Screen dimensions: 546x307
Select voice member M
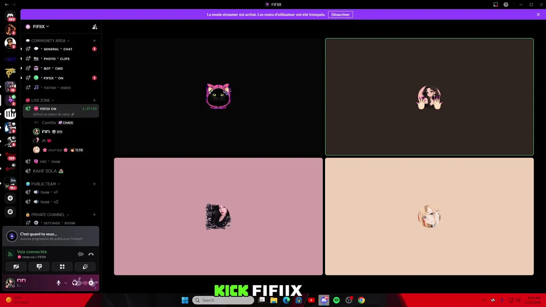click(x=64, y=141)
